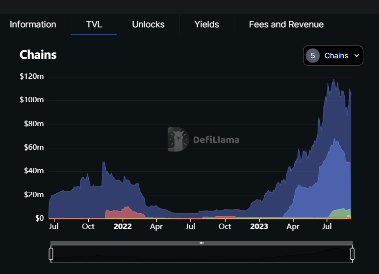This screenshot has height=274, width=379.
Task: Click the chevron arrow in Chains dropdown
Action: pos(356,56)
